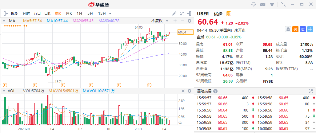Open the mail messages icon
Screen dimensions: 316x133
coord(262,4)
